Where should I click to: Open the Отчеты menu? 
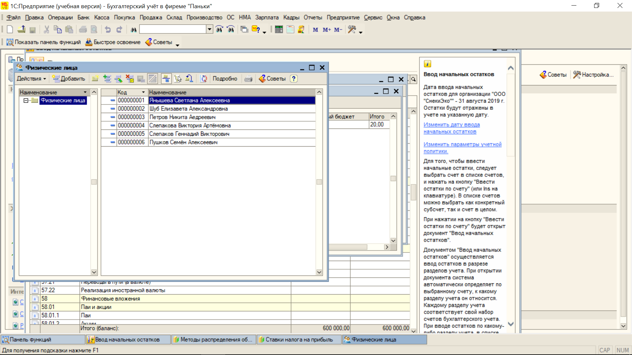[313, 17]
